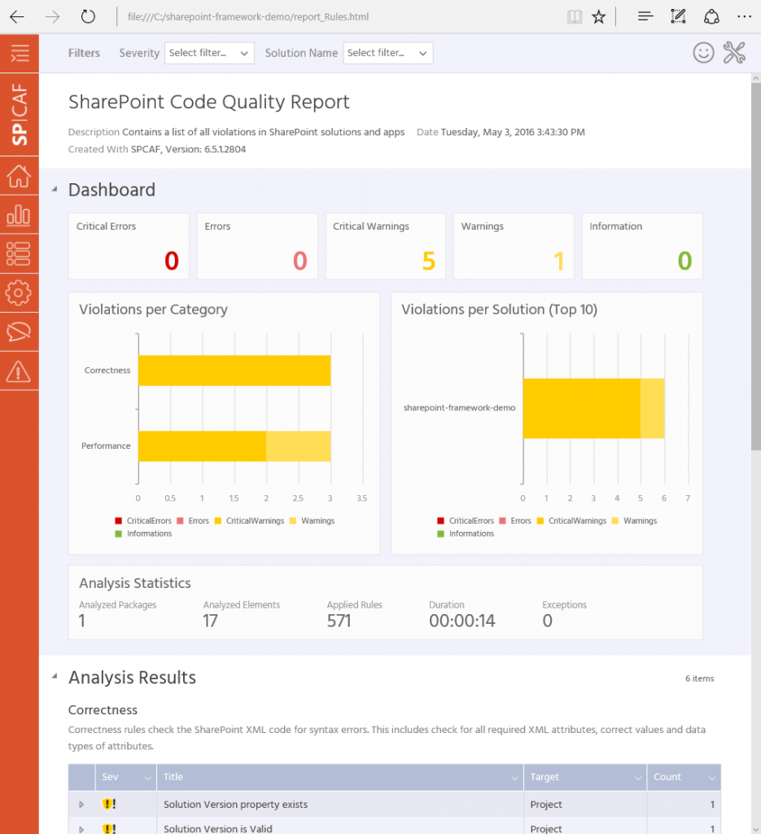Screen dimensions: 761x834
Task: Click the browser back arrow
Action: (x=17, y=17)
